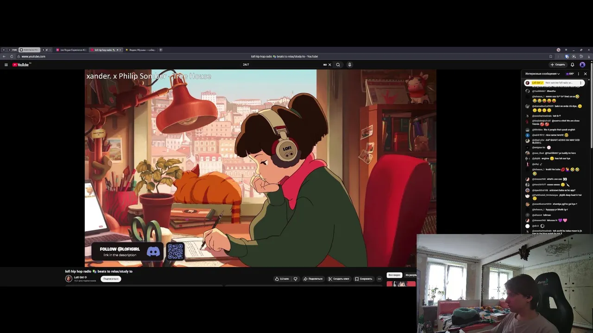This screenshot has width=593, height=333.
Task: Click the related video thumbnail below the chips
Action: [401, 284]
